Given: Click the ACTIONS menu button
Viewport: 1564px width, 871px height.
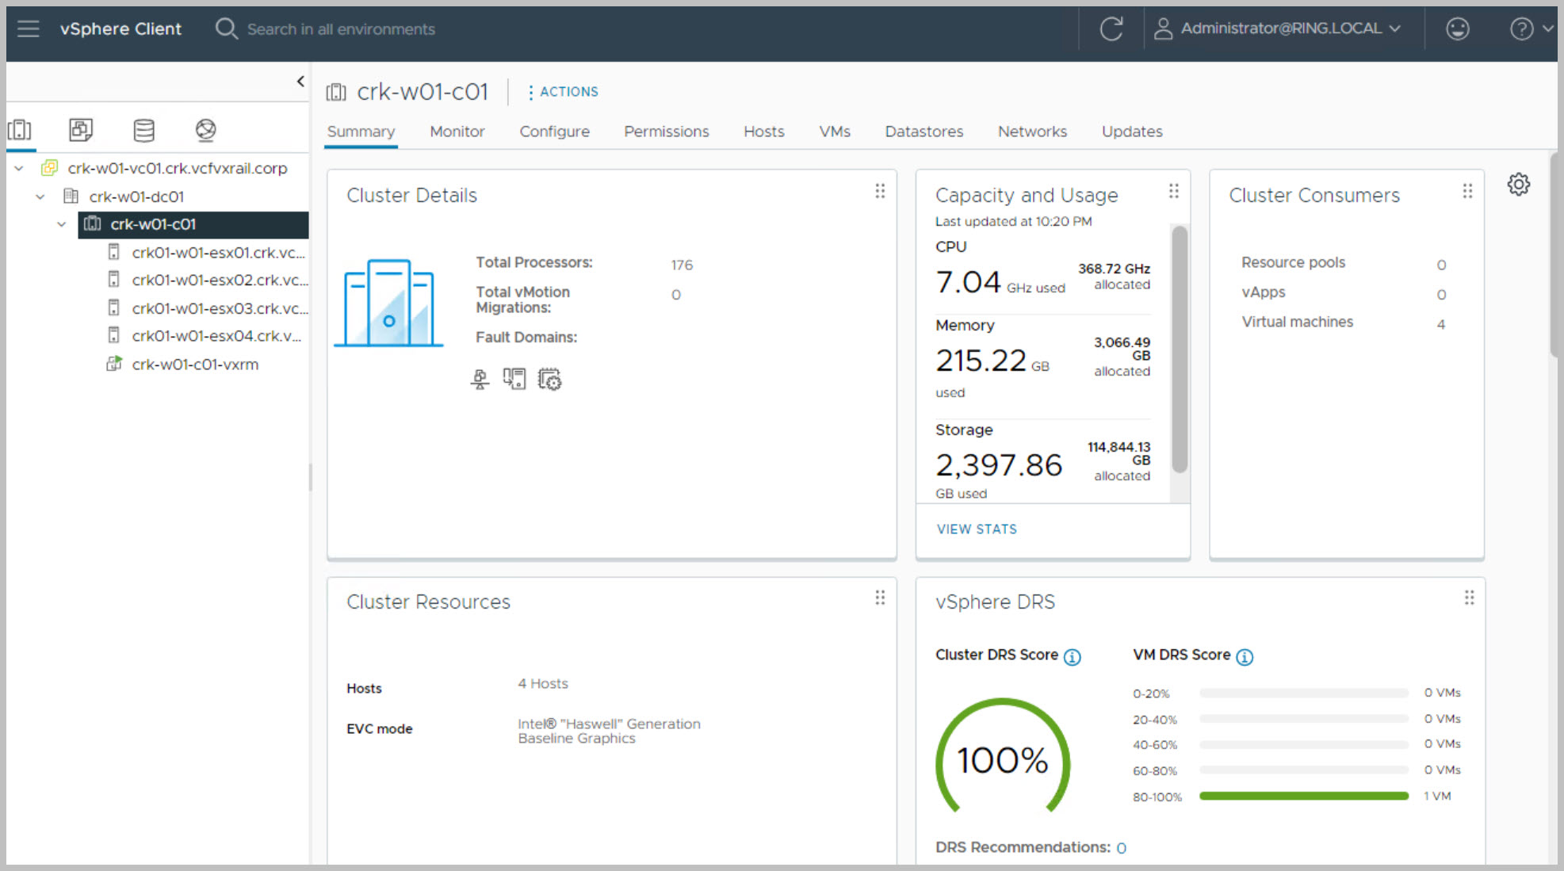Looking at the screenshot, I should tap(563, 92).
